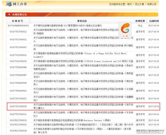166x135 pixels.
Task: Open the 首页 breadcrumb link
Action: point(129,4)
